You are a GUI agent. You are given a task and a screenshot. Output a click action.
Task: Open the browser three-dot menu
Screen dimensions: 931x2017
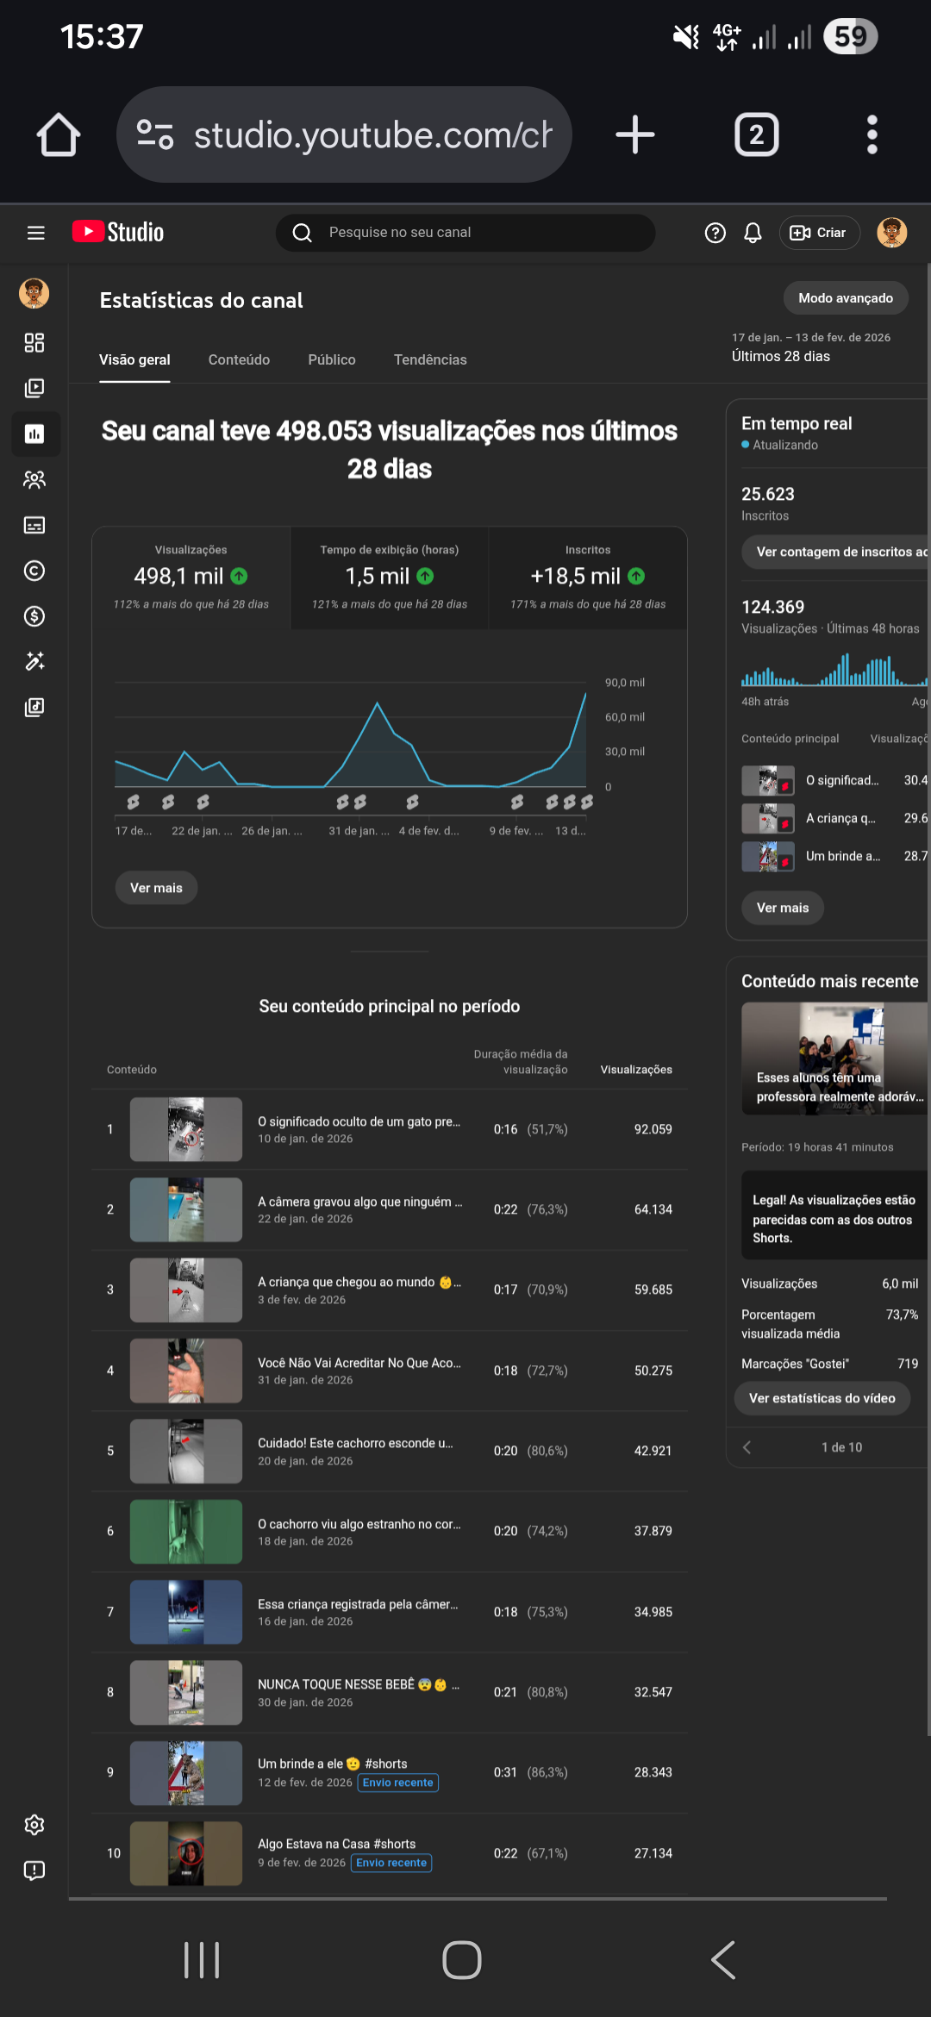point(872,135)
